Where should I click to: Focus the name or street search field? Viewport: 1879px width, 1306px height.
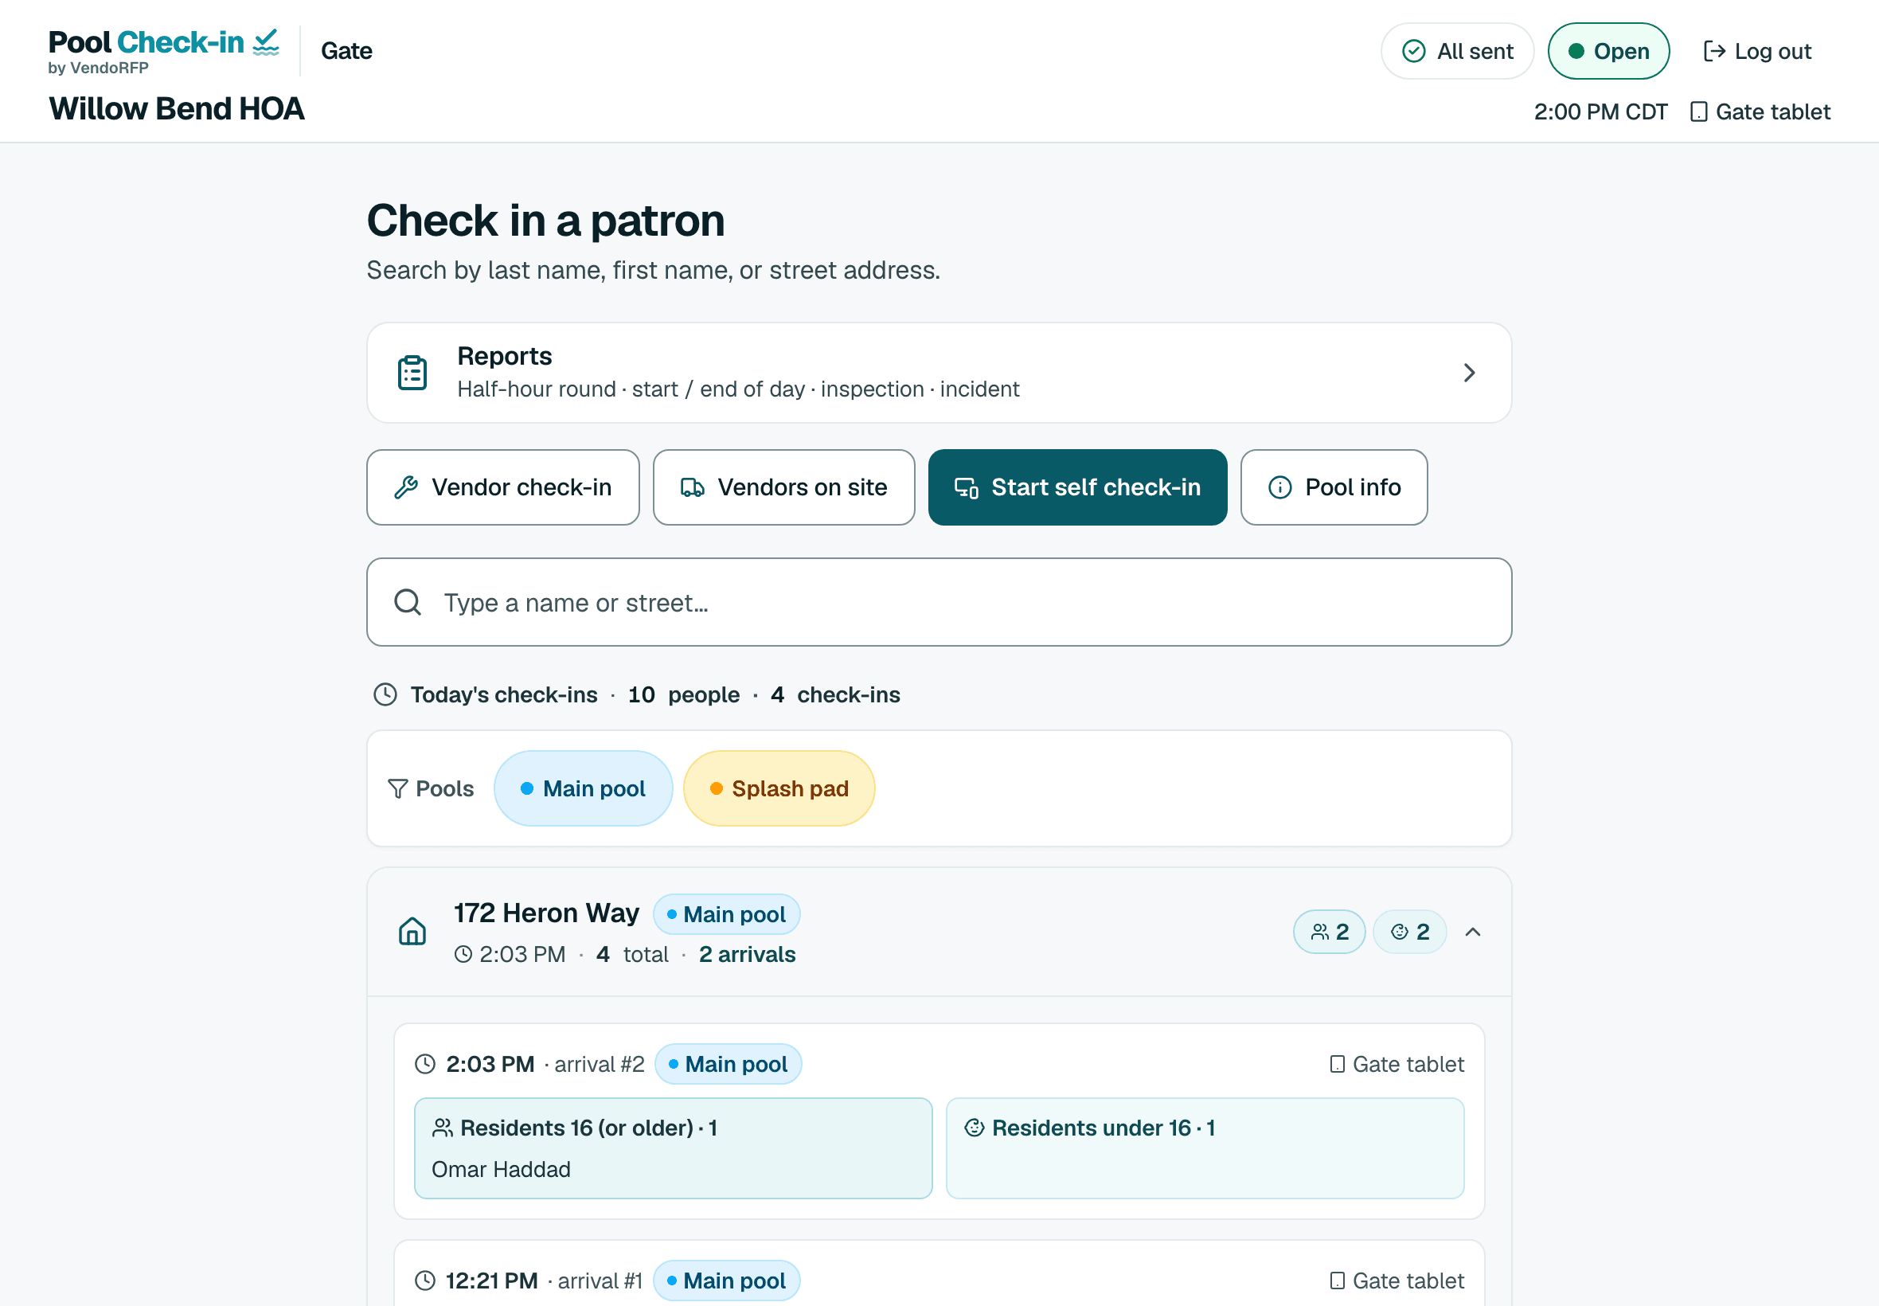(939, 603)
